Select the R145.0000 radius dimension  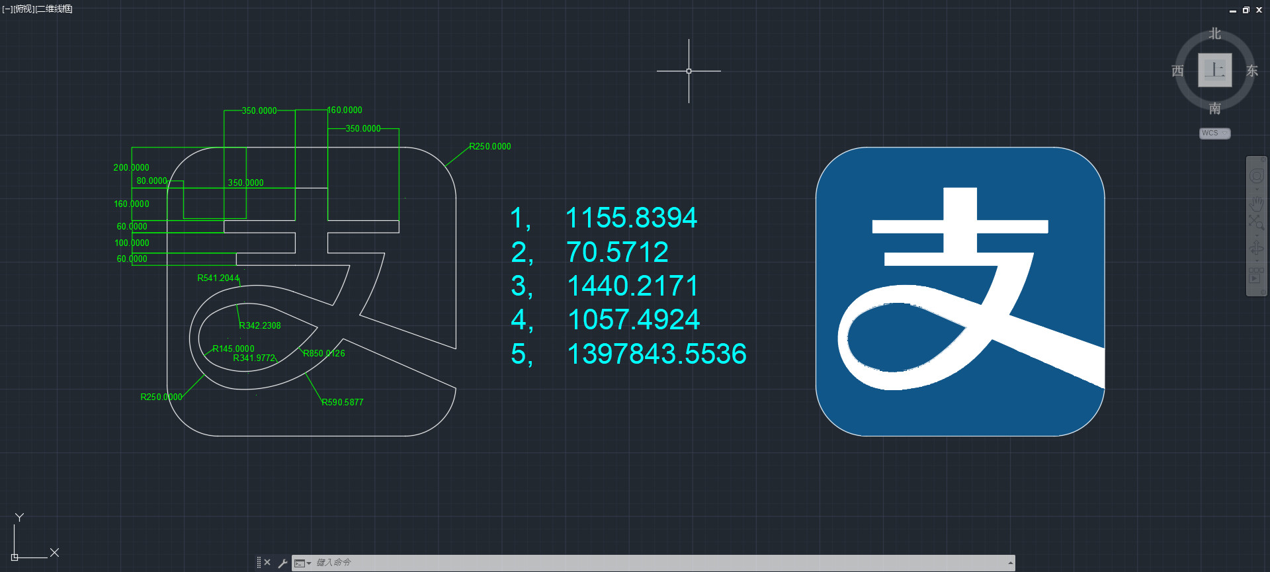point(233,349)
